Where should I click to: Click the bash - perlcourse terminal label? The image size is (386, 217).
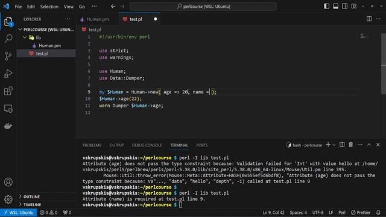point(304,145)
